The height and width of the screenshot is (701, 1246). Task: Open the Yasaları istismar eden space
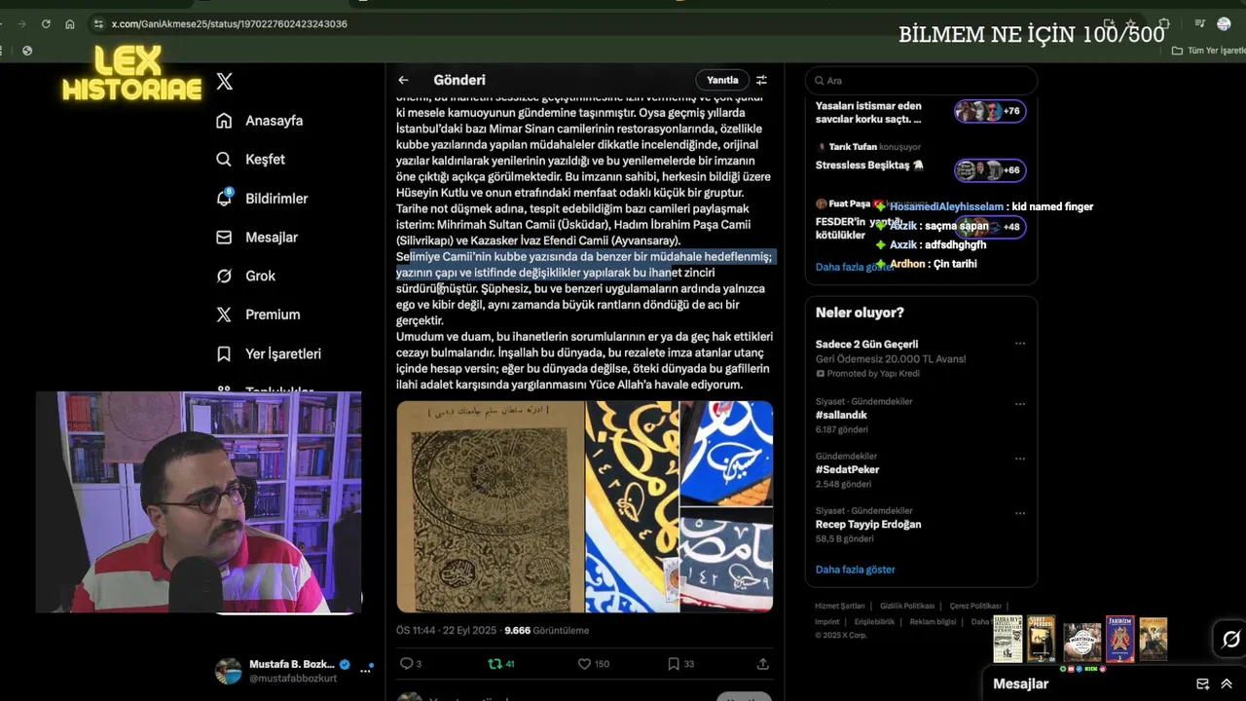point(868,112)
